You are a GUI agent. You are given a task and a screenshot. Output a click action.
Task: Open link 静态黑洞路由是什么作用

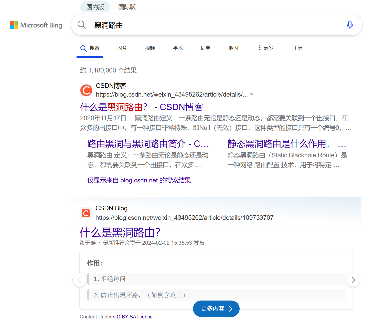pyautogui.click(x=287, y=144)
